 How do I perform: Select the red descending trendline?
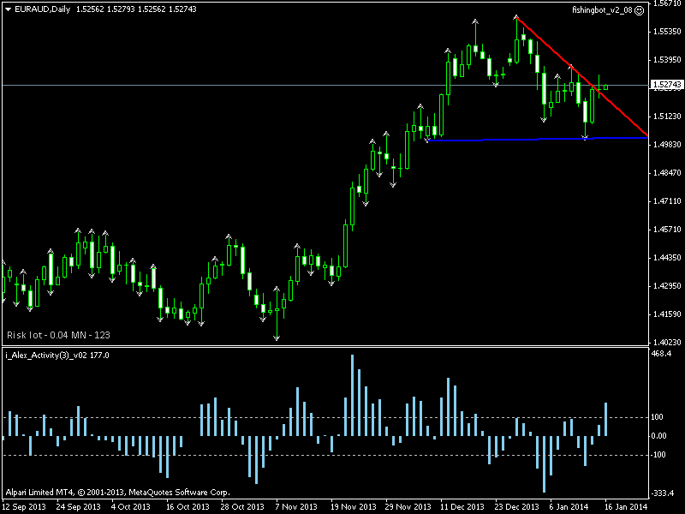click(581, 76)
